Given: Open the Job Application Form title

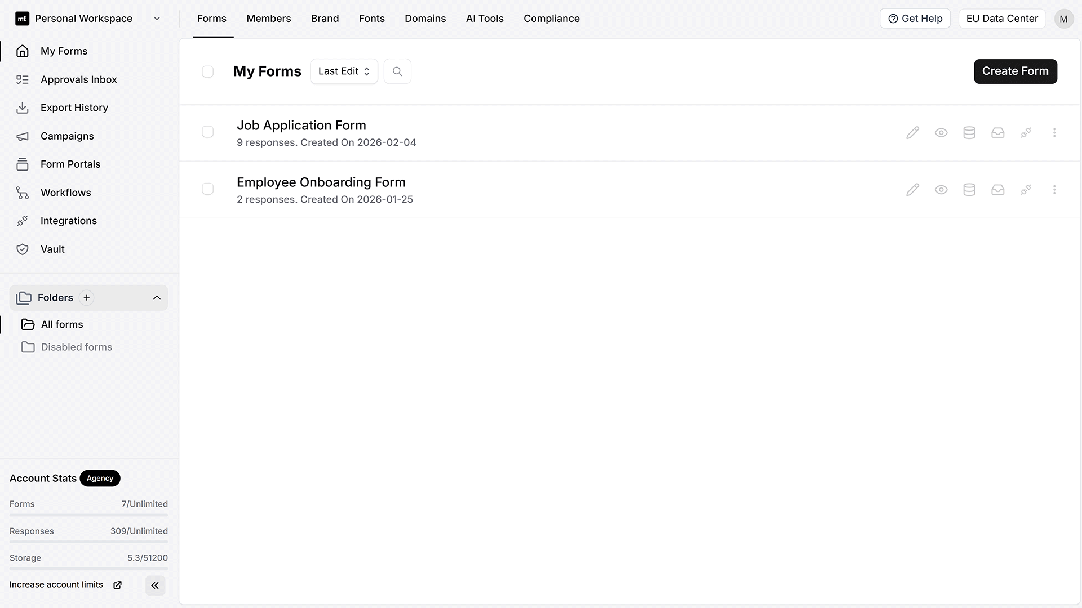Looking at the screenshot, I should (301, 126).
